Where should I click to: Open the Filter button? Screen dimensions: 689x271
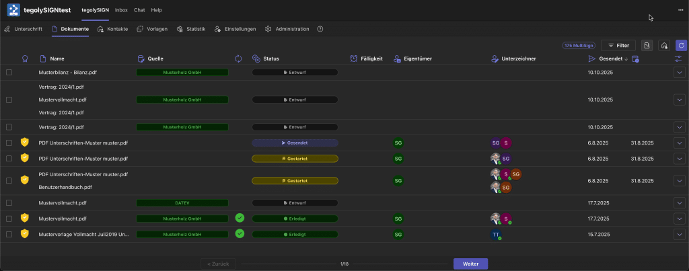tap(618, 45)
